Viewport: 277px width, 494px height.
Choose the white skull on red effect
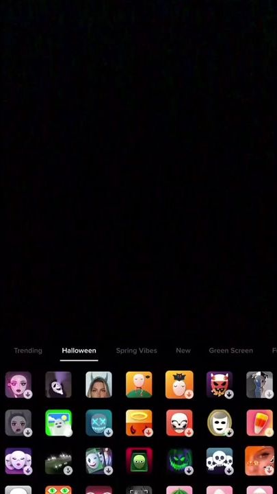[x=179, y=423]
